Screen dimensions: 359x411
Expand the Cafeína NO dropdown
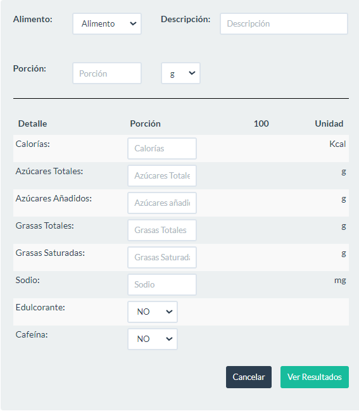coord(153,339)
